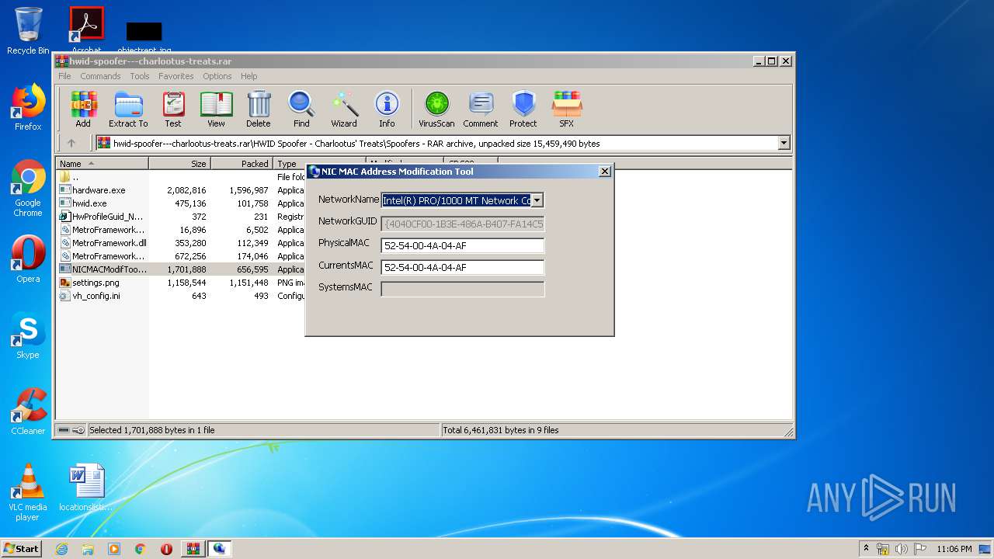994x559 pixels.
Task: Open the Wizard wand icon
Action: point(344,109)
